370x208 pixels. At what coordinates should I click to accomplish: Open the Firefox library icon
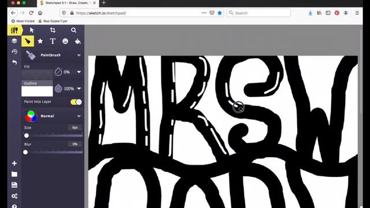[319, 13]
